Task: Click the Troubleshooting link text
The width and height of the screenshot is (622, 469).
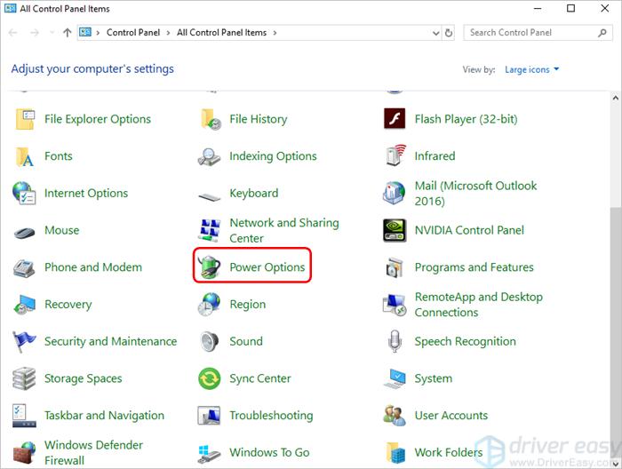Action: [271, 416]
